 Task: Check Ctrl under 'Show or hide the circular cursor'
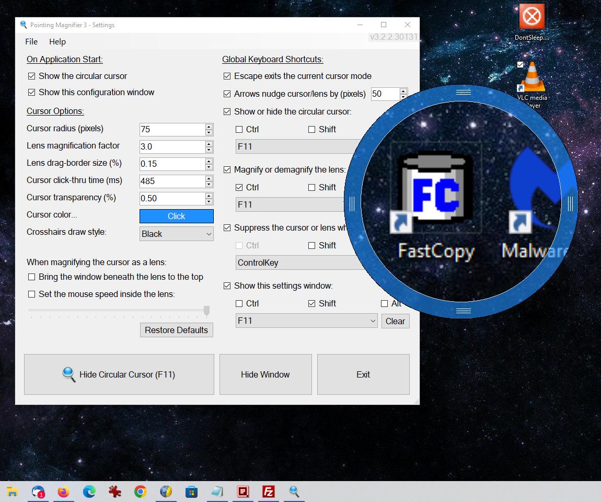click(239, 129)
